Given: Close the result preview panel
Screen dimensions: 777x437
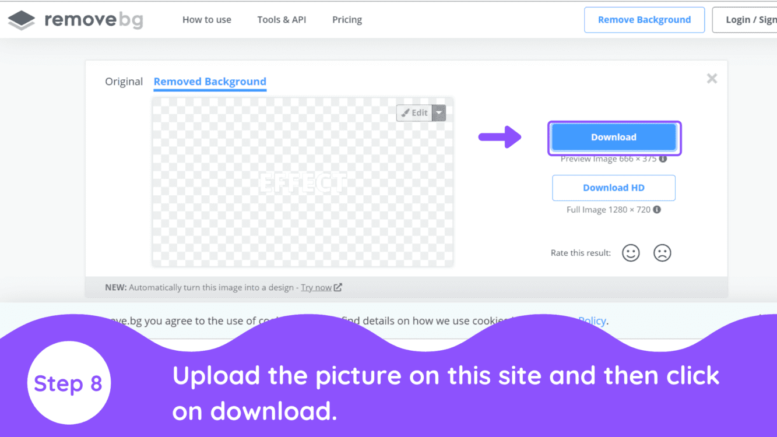Looking at the screenshot, I should pos(712,78).
